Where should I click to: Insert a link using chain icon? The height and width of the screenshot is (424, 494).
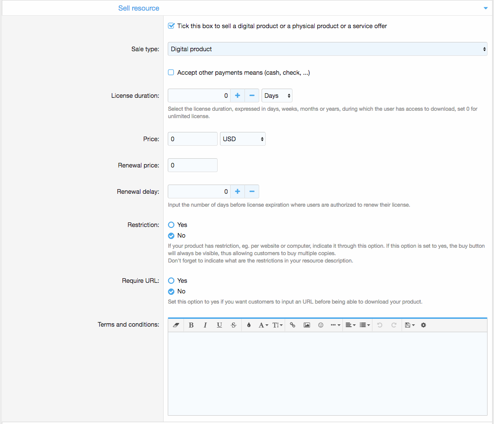293,325
